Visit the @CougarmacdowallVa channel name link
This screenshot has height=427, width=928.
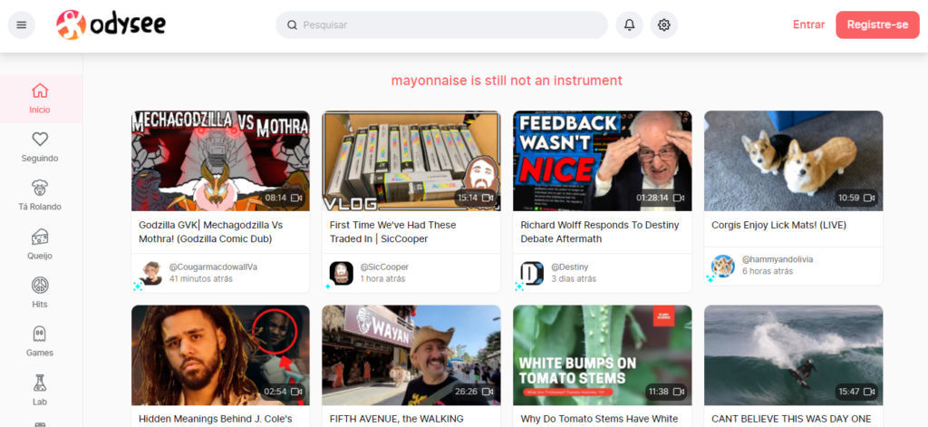(x=213, y=267)
